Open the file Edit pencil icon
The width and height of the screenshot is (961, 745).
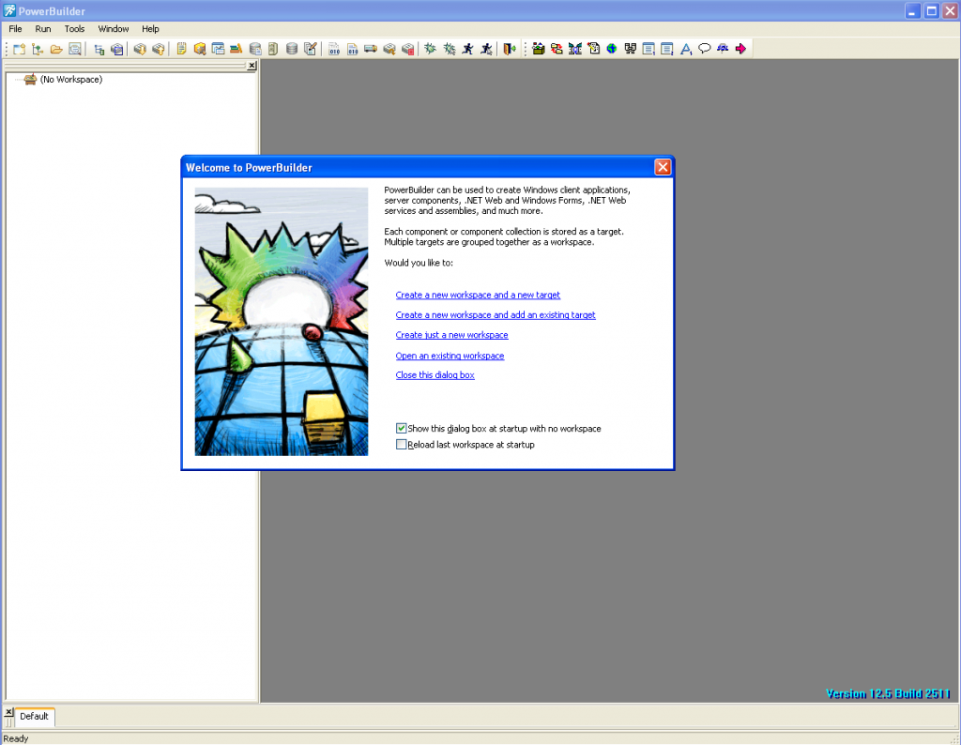click(310, 49)
